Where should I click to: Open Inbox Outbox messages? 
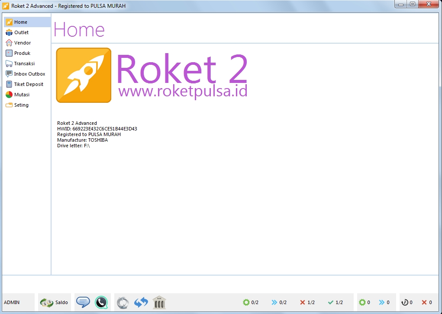coord(27,74)
